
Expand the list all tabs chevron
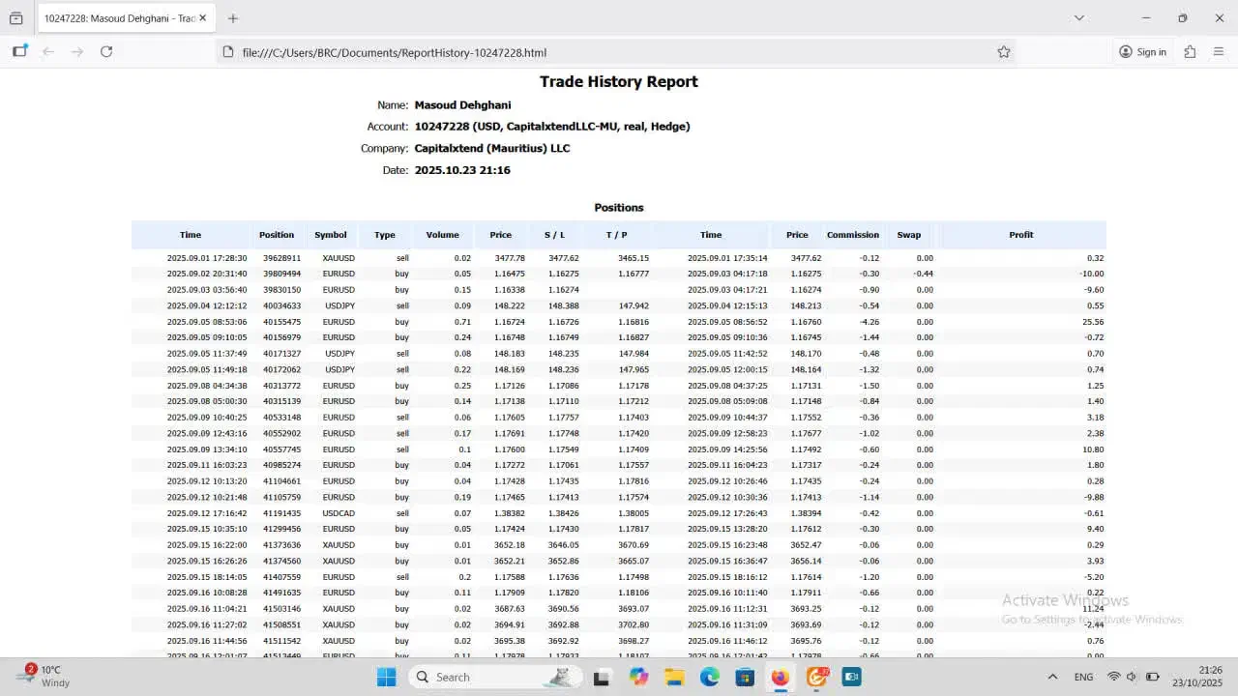(1079, 18)
